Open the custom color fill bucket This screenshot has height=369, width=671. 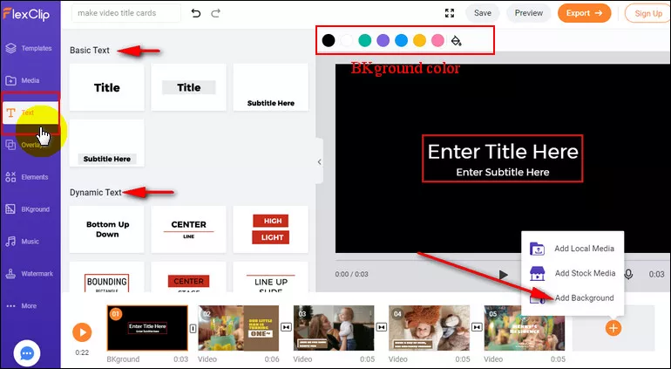coord(456,41)
